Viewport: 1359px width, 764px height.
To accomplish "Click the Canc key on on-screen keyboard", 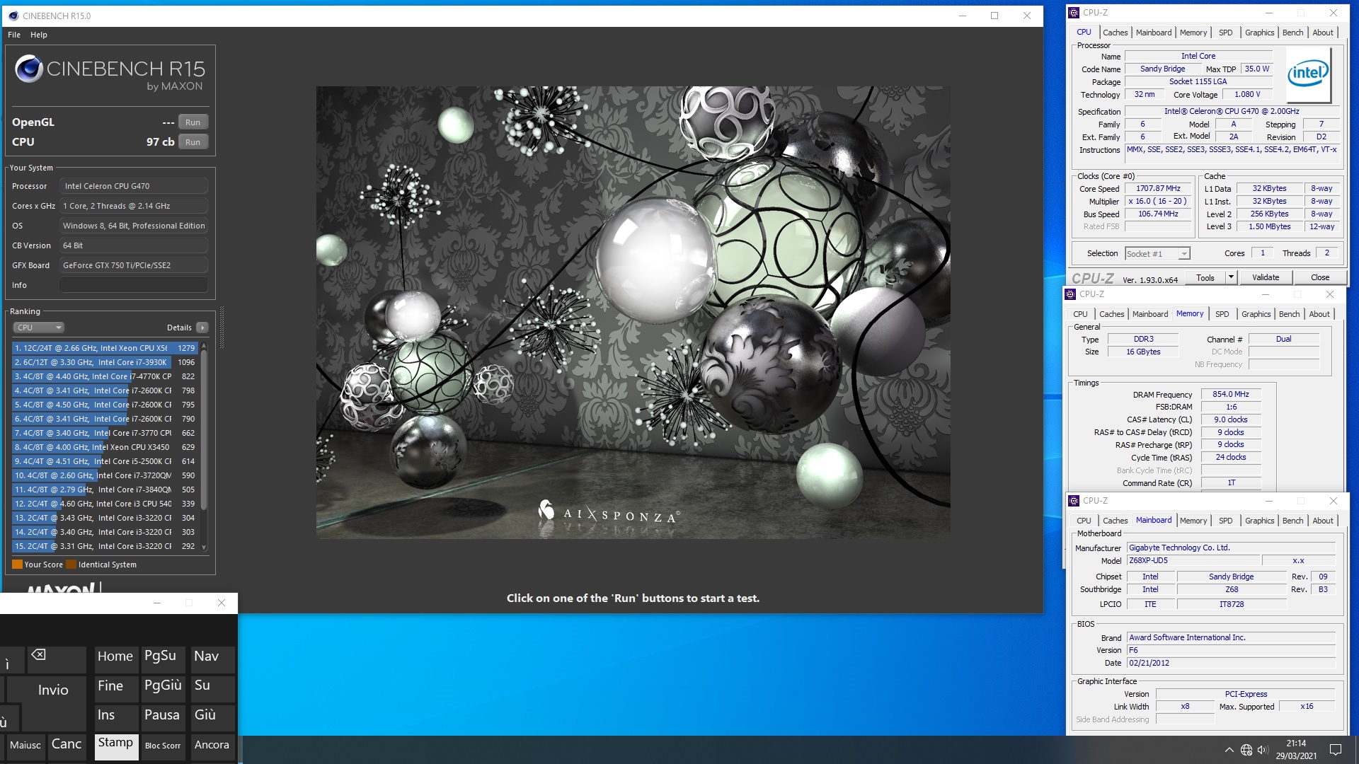I will pos(67,747).
